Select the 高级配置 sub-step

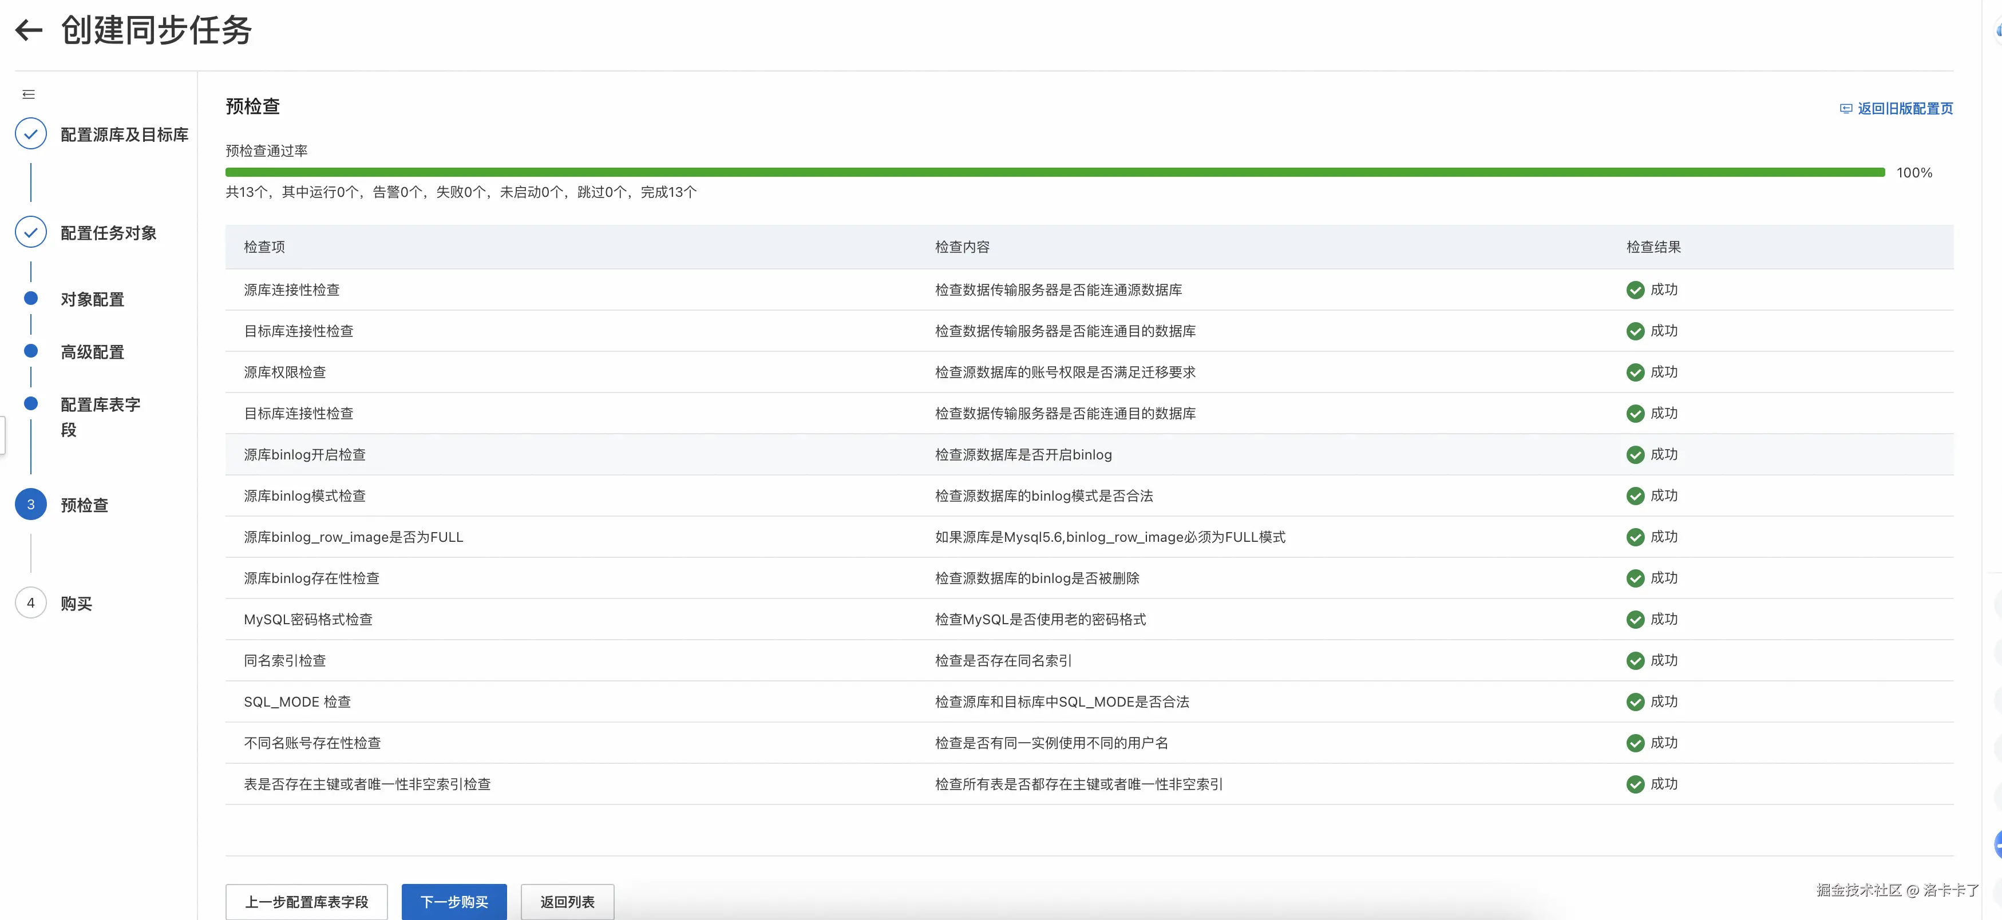pos(93,352)
